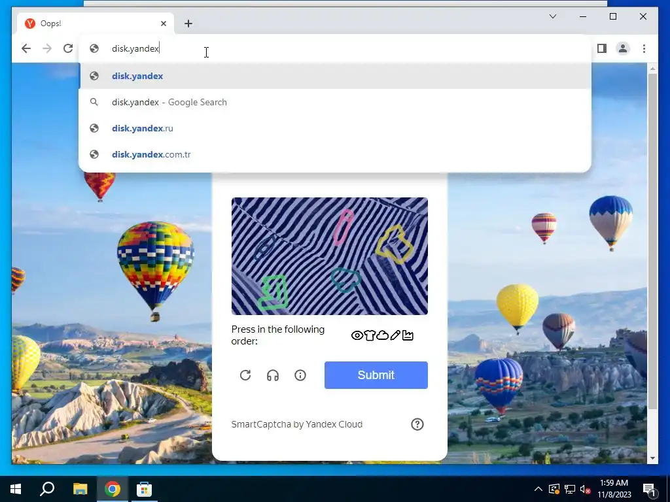
Task: Click the page scrollbar up arrow
Action: (652, 68)
